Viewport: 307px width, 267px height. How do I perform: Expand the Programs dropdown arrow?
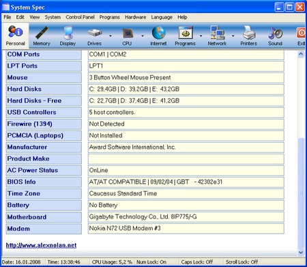click(201, 36)
